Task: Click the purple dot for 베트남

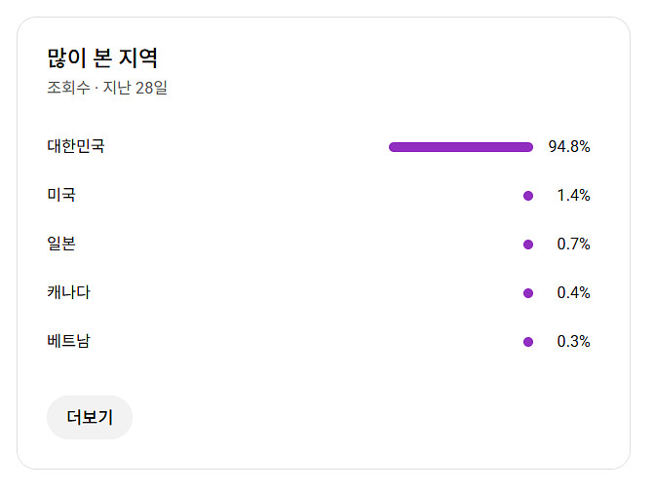Action: coord(528,342)
